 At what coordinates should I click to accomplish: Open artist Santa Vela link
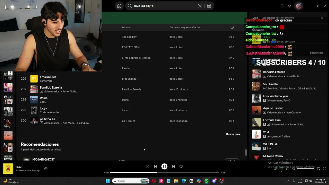[x=46, y=81]
